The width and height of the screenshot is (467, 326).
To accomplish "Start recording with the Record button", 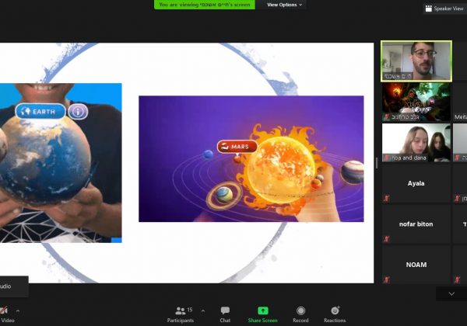I will pyautogui.click(x=300, y=314).
